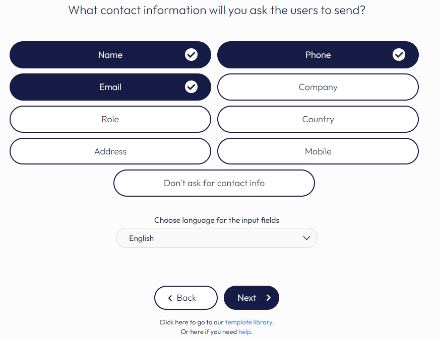This screenshot has height=339, width=439.
Task: Open the template library link
Action: click(x=248, y=322)
